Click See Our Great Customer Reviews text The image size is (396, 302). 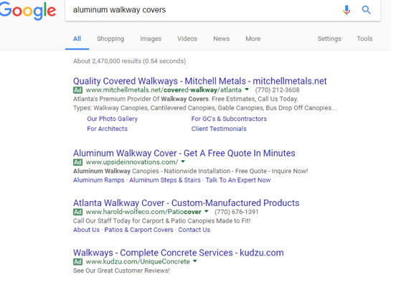coord(121,271)
